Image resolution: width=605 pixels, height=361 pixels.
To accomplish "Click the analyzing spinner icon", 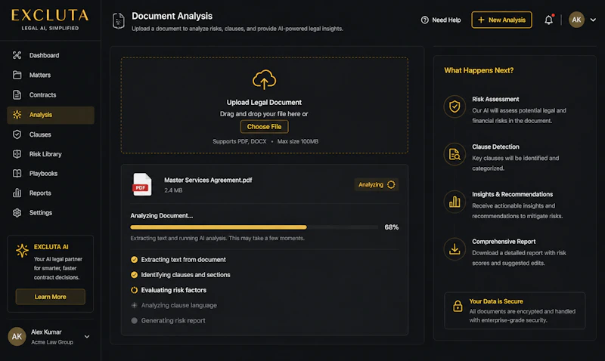I will (391, 184).
